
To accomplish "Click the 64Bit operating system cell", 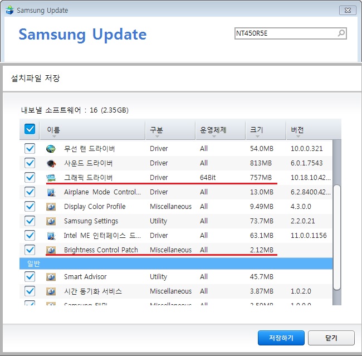I will (x=208, y=178).
